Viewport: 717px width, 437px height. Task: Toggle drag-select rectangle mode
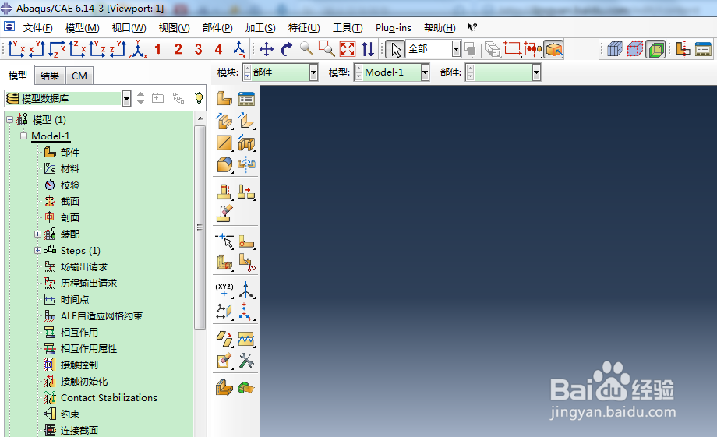point(513,49)
